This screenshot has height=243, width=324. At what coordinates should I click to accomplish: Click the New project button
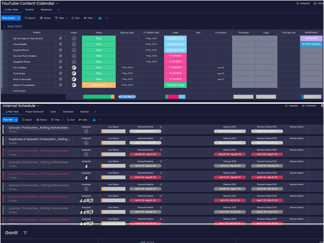tap(9, 18)
